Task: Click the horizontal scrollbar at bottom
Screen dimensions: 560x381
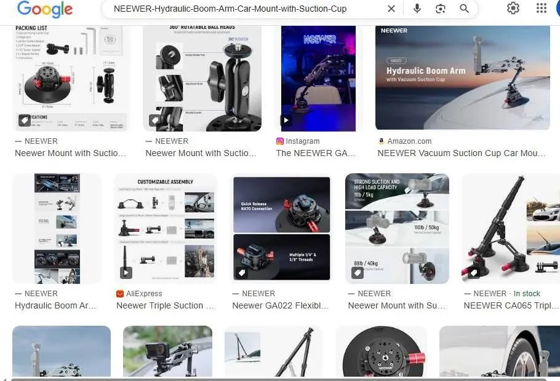Action: pyautogui.click(x=279, y=379)
